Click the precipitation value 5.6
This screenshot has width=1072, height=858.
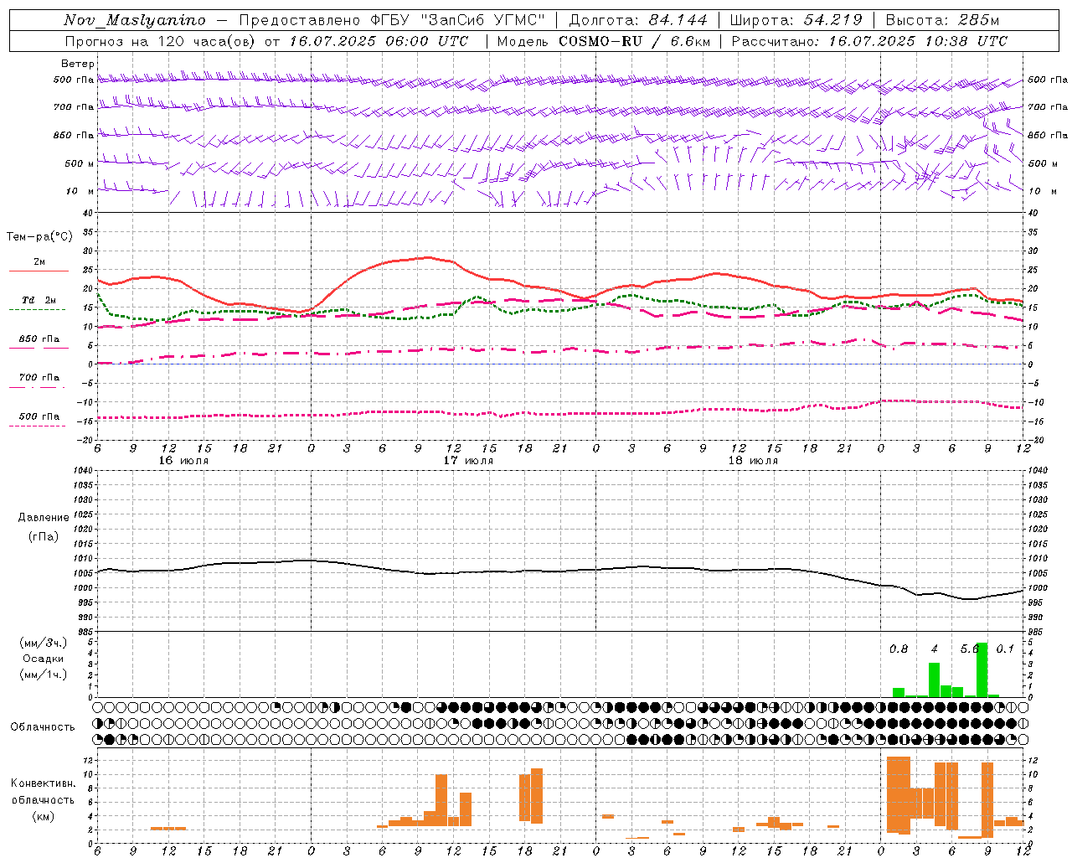(970, 649)
